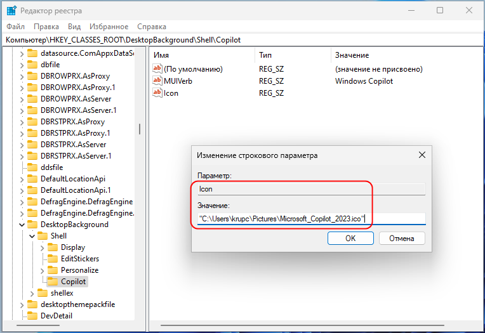Screen dimensions: 485x333
Task: Expand the DBRSTPRX.AsProxy key
Action: coord(22,122)
